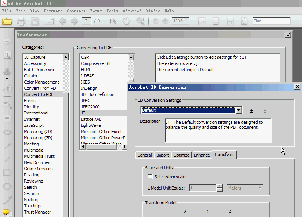Screen dimensions: 302x217
Task: Click the fit width double-arrow page icon
Action: pyautogui.click(x=201, y=21)
